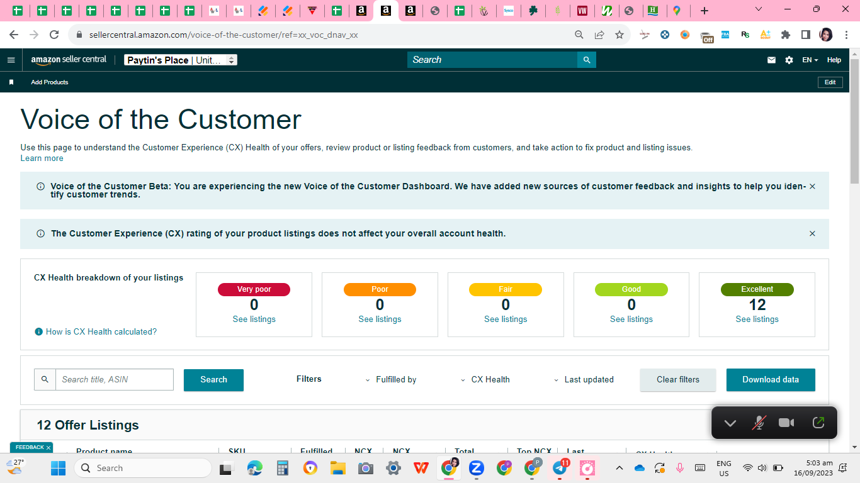Viewport: 860px width, 483px height.
Task: Open the Chrome extensions puzzle icon
Action: (x=786, y=35)
